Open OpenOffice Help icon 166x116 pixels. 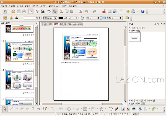(142, 11)
